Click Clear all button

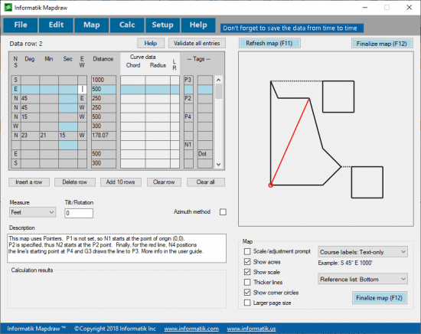[206, 182]
